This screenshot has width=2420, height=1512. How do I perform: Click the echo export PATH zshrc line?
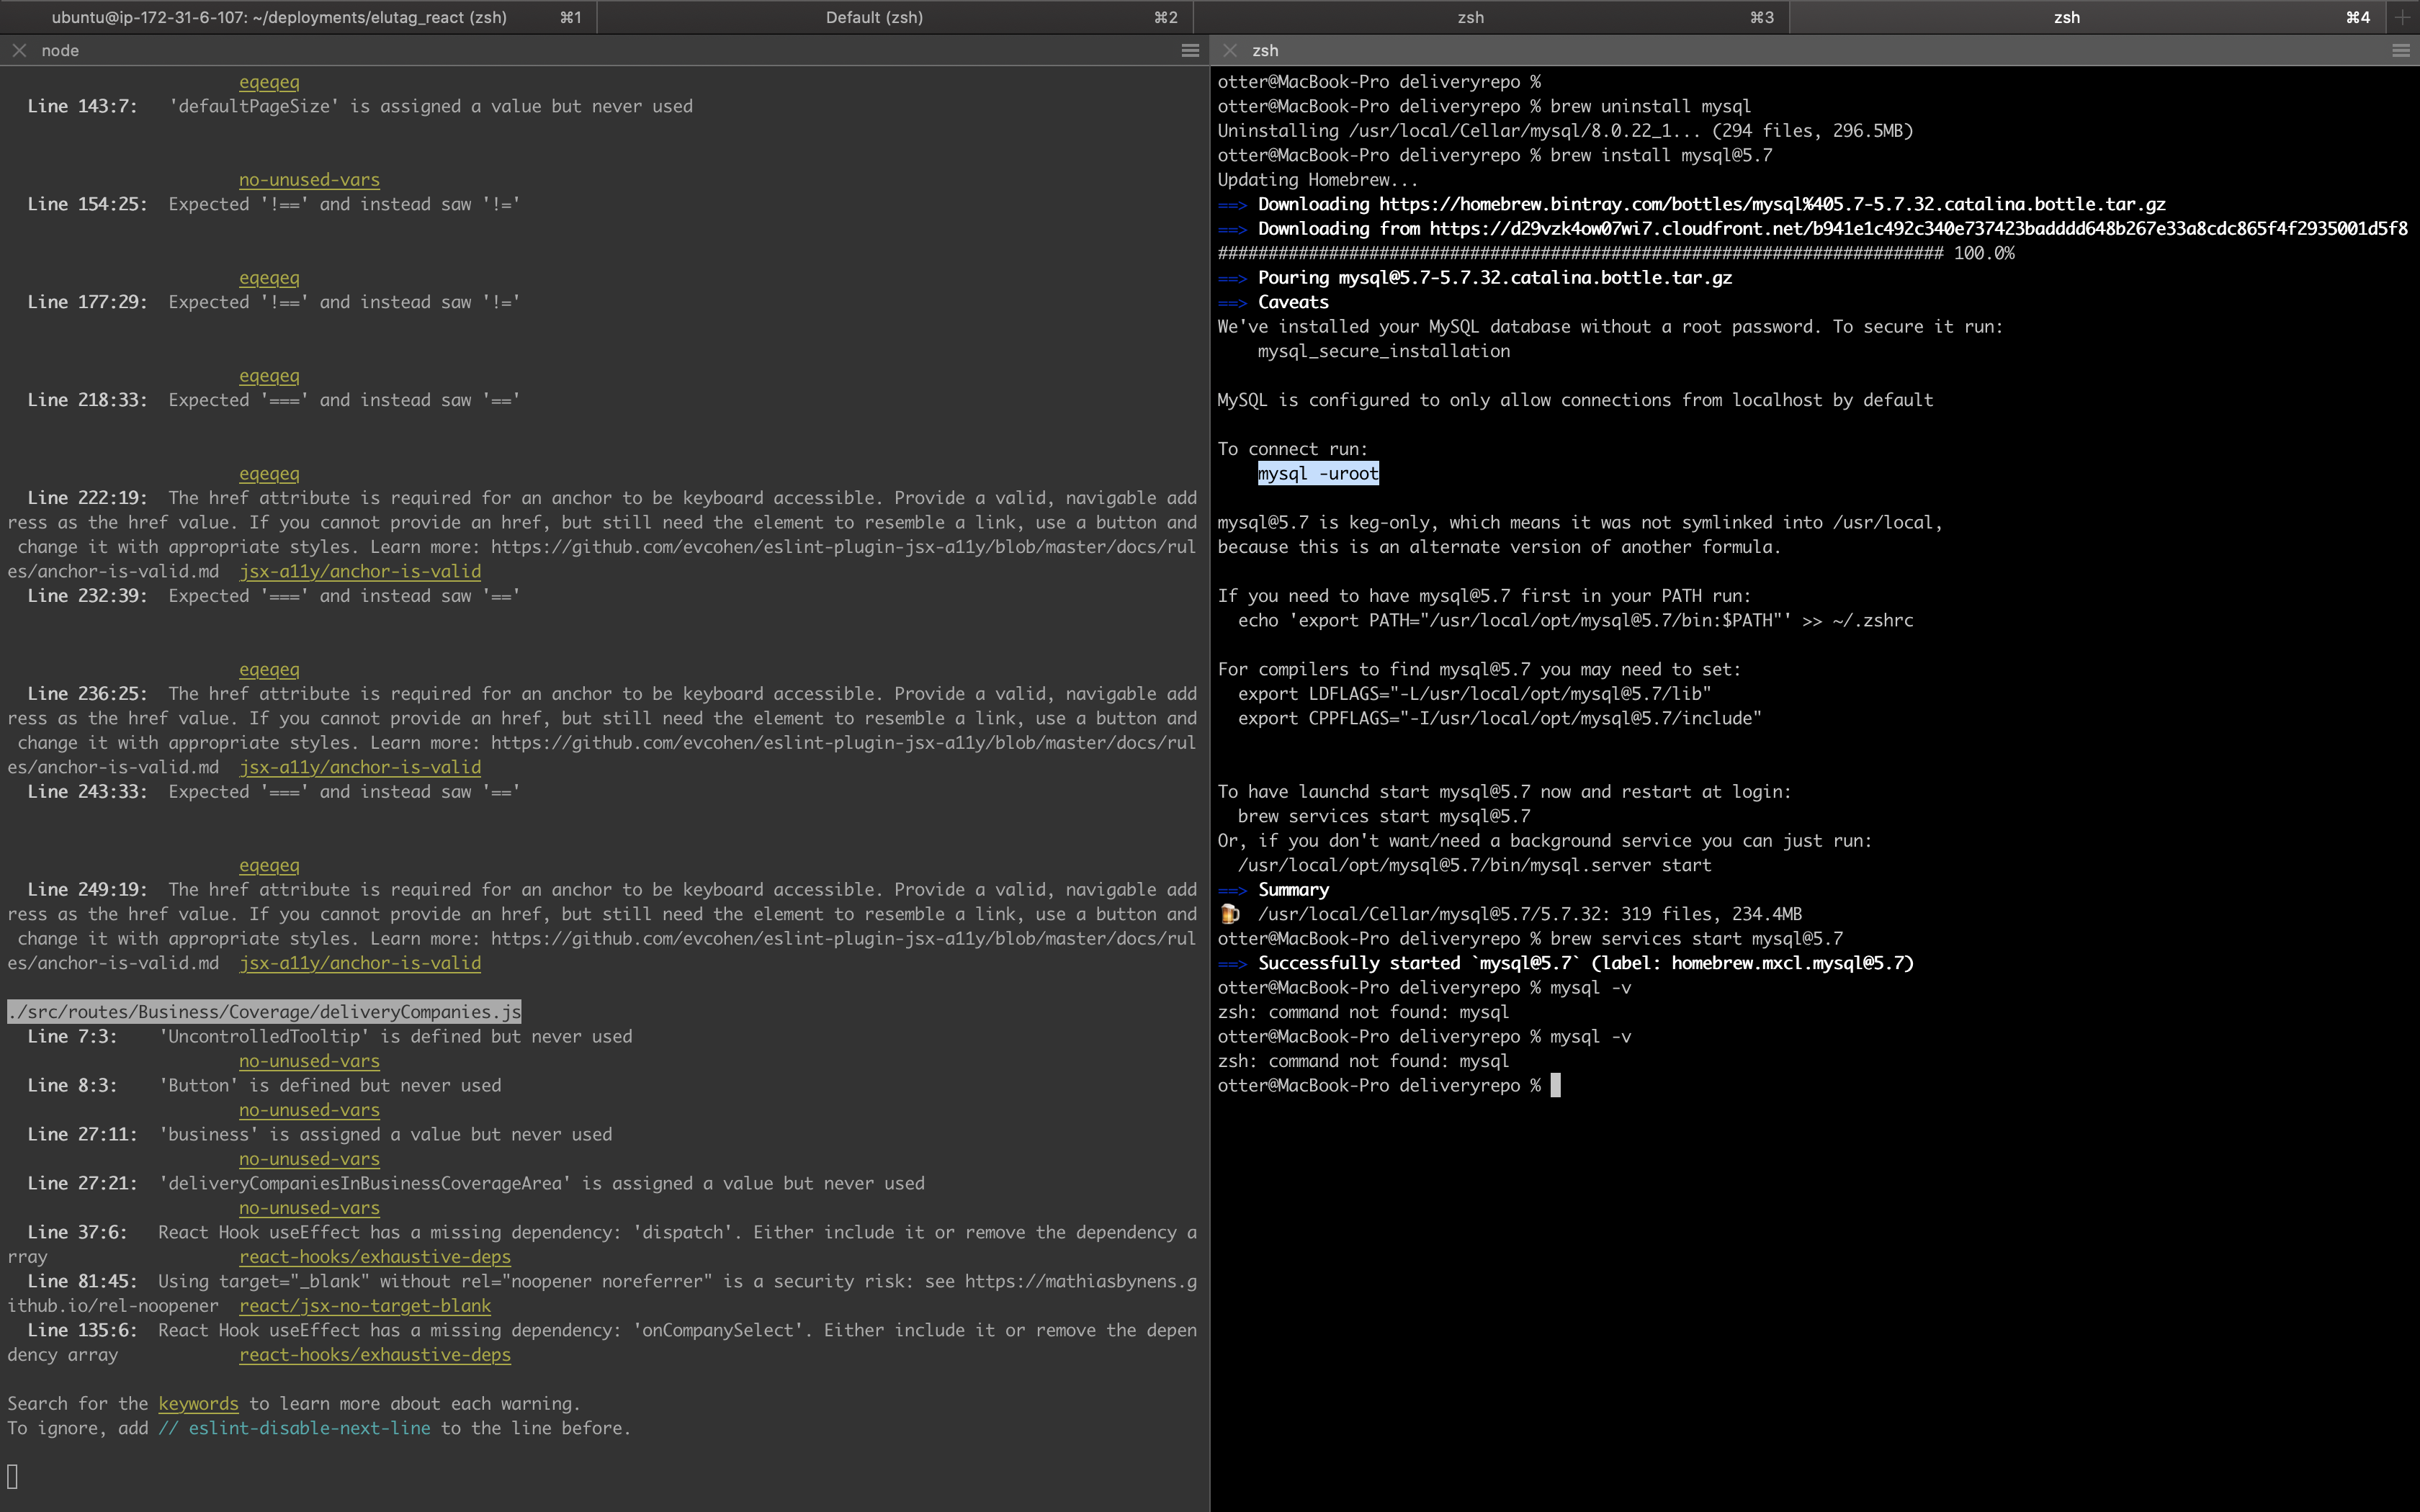[x=1575, y=621]
